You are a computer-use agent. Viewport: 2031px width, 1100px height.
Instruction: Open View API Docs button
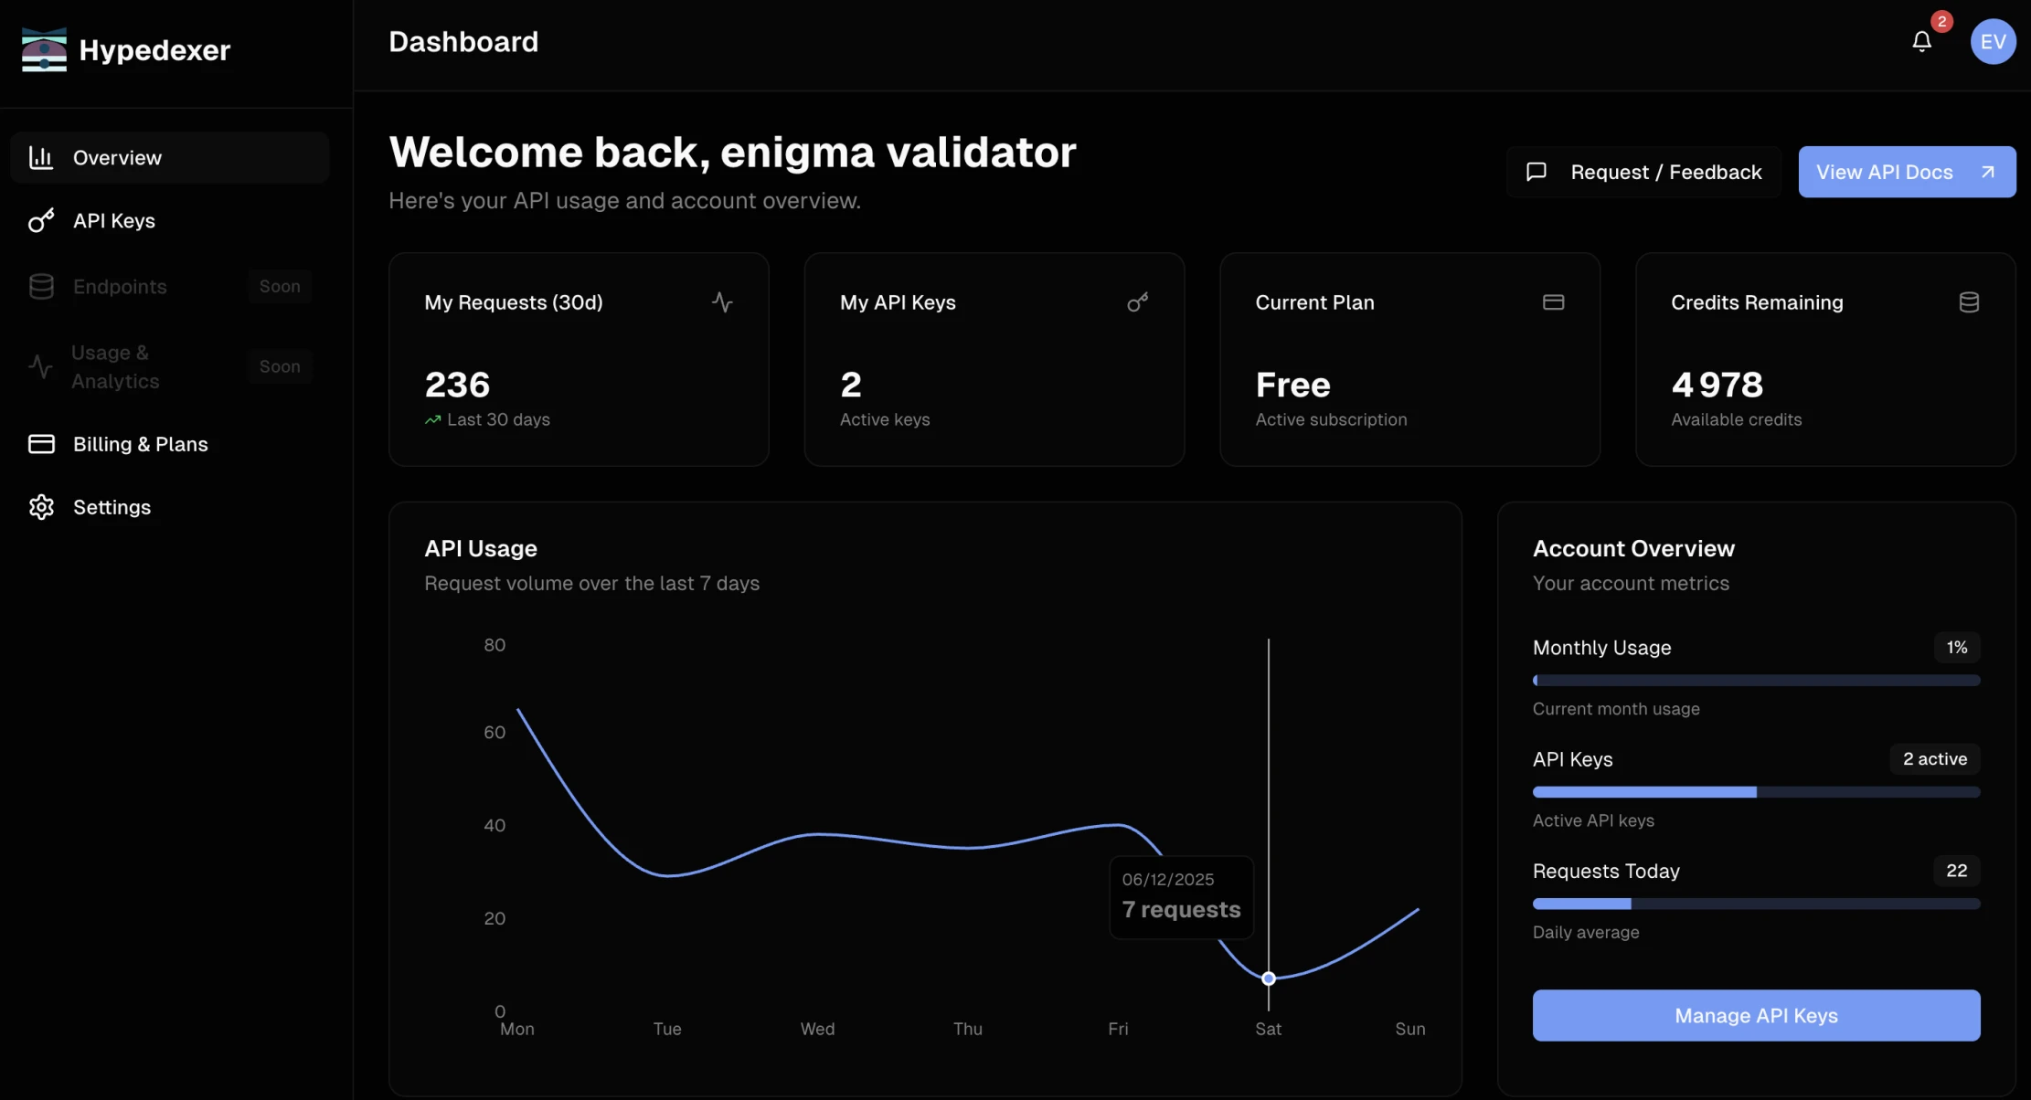tap(1884, 172)
